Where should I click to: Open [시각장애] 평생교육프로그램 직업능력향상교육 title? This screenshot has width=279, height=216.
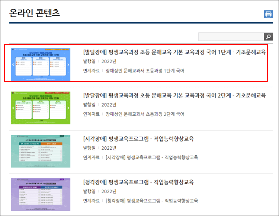click(x=138, y=139)
